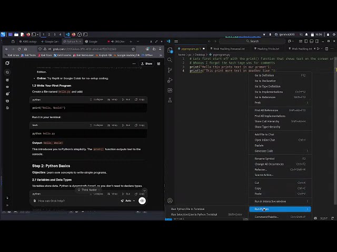The width and height of the screenshot is (337, 252).
Task: Open the dropdown arrow next to Run button
Action: click(322, 49)
